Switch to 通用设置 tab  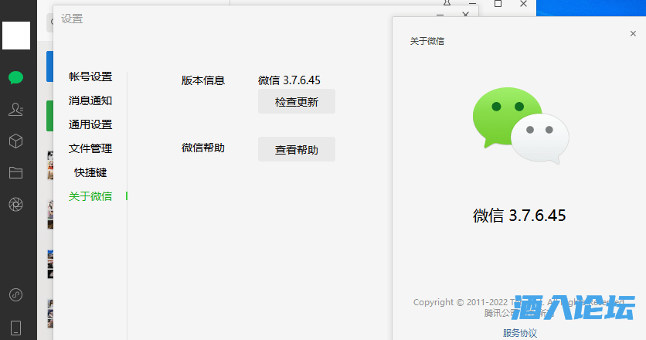point(90,124)
